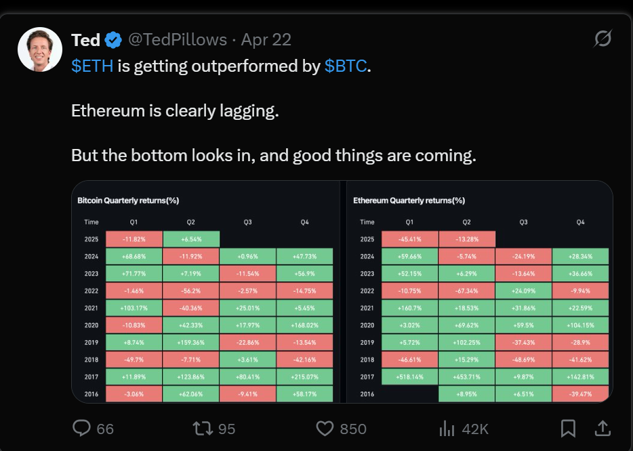The height and width of the screenshot is (451, 633).
Task: Open the $ETH cashtag link
Action: [92, 66]
